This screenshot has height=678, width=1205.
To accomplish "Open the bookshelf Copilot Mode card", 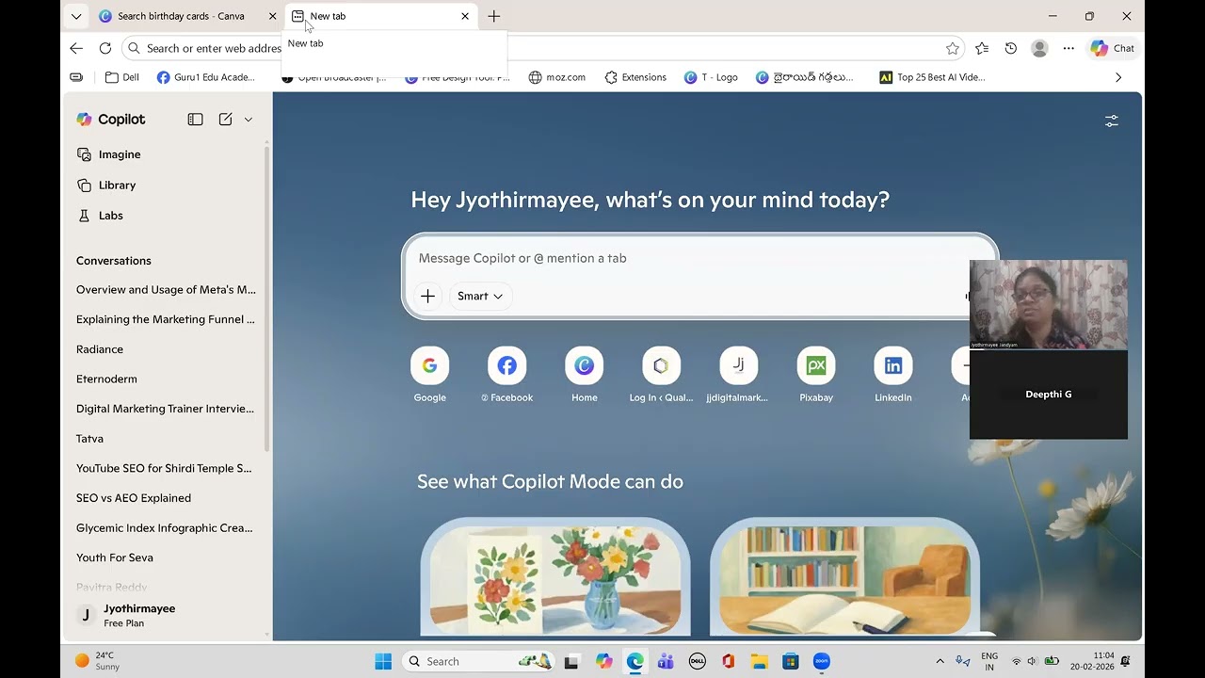I will pyautogui.click(x=844, y=577).
